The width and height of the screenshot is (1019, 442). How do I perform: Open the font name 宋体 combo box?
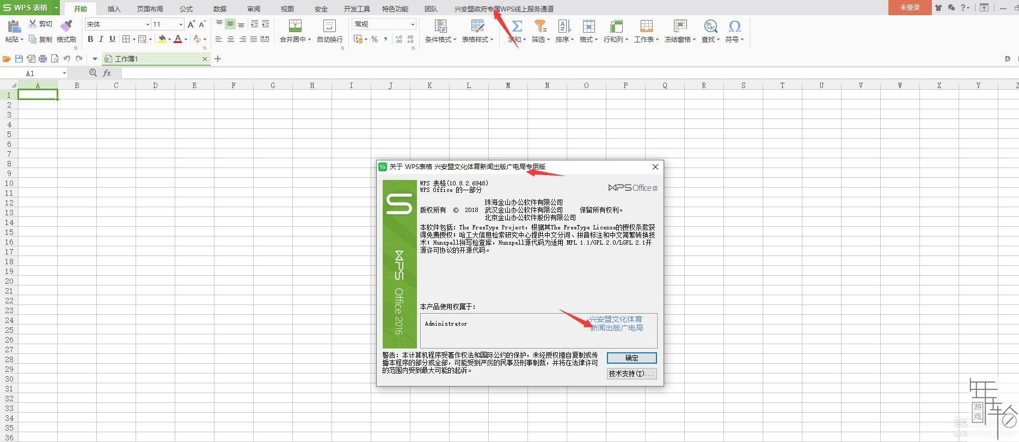tap(118, 24)
